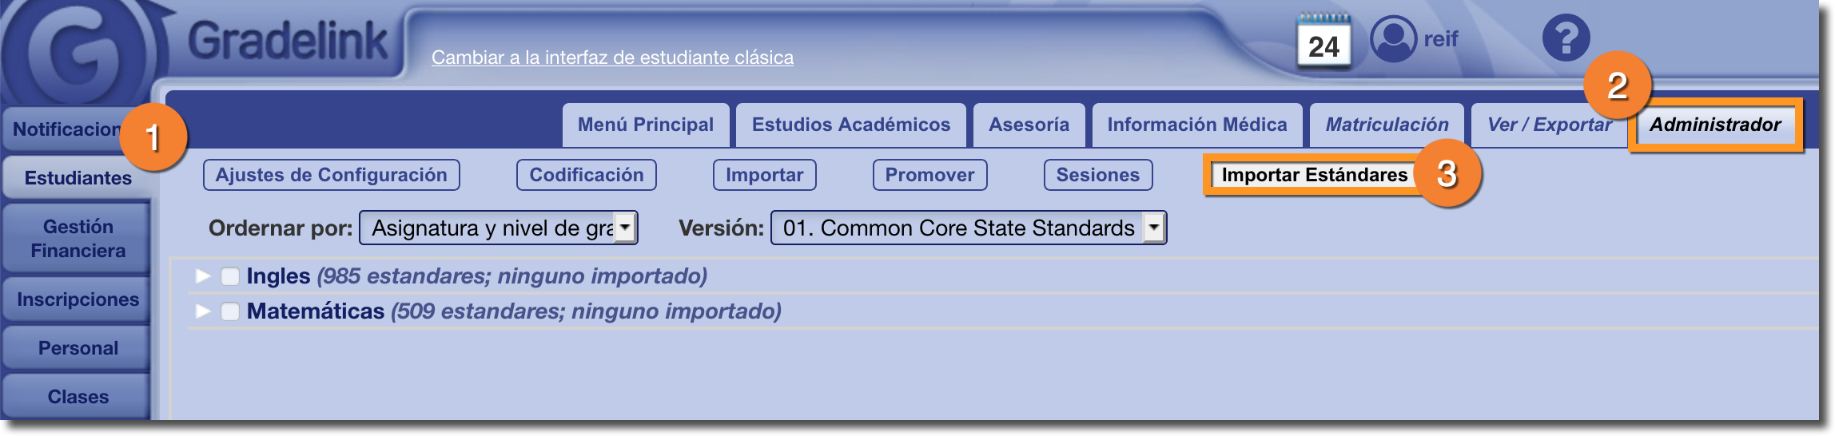Open Ajustes de Configuración
1835x436 pixels.
click(331, 175)
